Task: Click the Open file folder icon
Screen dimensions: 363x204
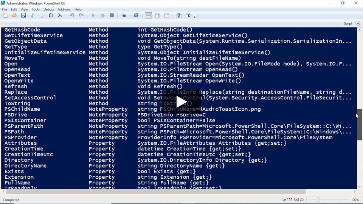Action: tap(14, 15)
